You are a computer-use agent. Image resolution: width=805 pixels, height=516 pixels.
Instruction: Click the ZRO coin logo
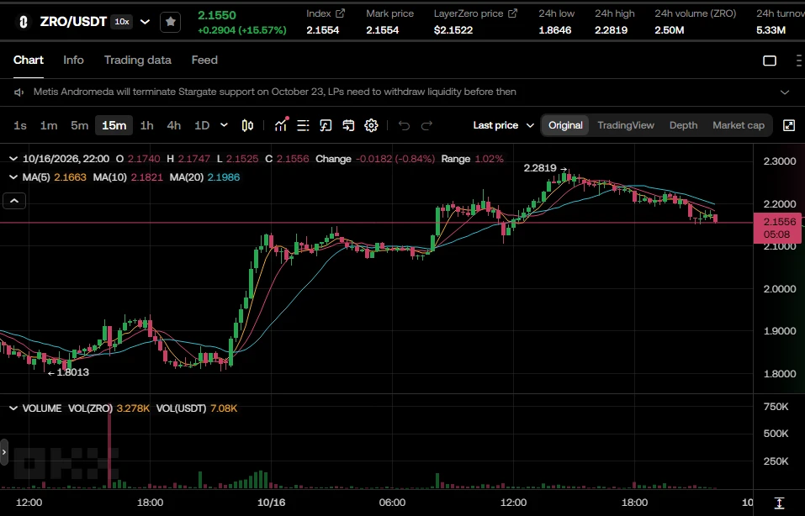point(23,22)
